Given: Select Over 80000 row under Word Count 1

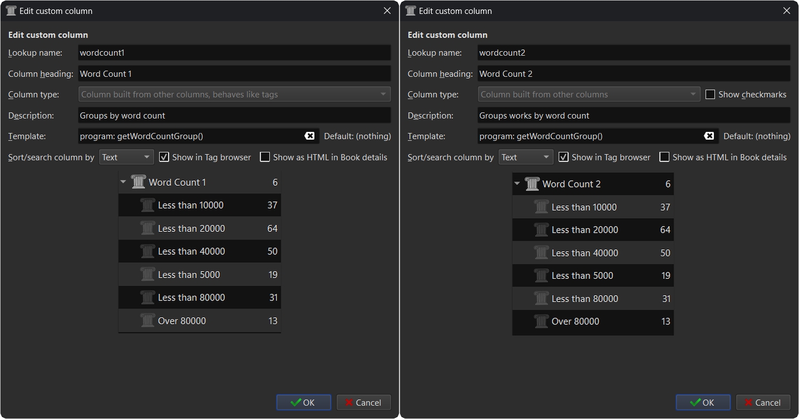Looking at the screenshot, I should [200, 321].
